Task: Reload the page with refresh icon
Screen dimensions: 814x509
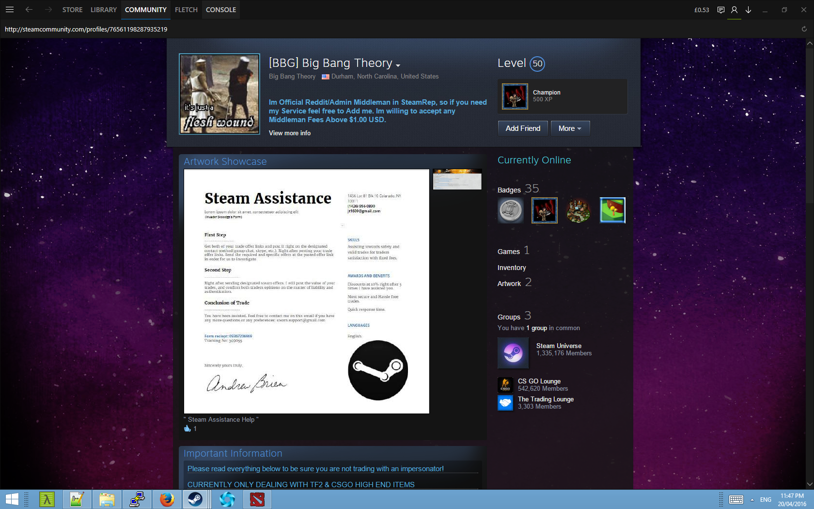Action: [804, 29]
